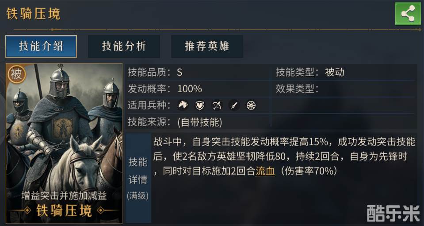Screen dimensions: 424x226
Task: Click the 技能品质 S field
Action: 155,72
